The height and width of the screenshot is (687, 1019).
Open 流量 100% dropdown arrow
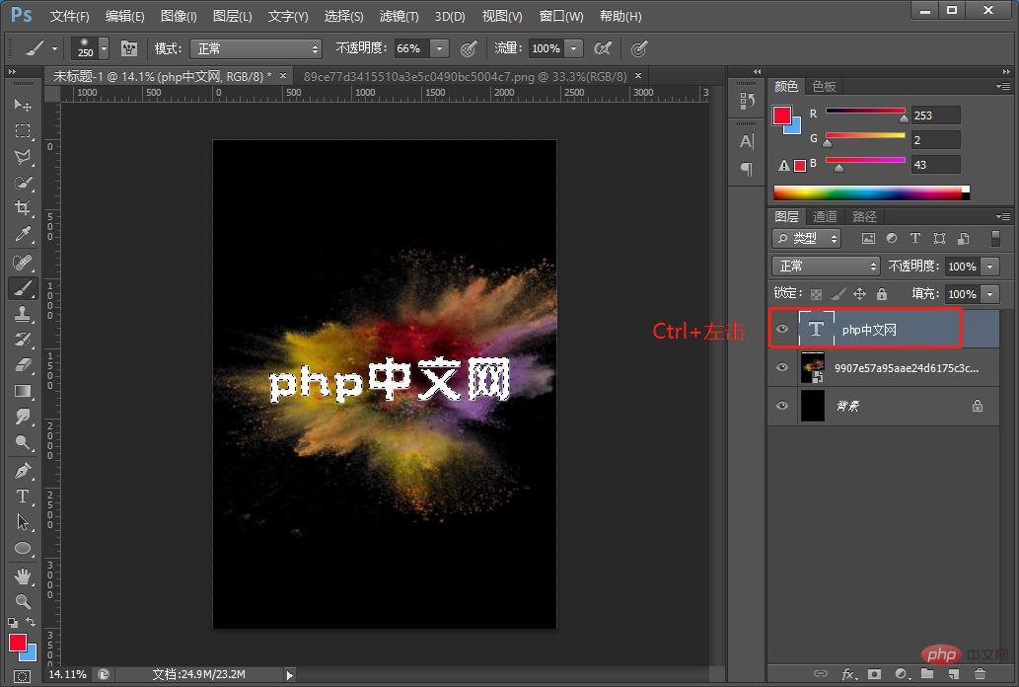tap(574, 48)
